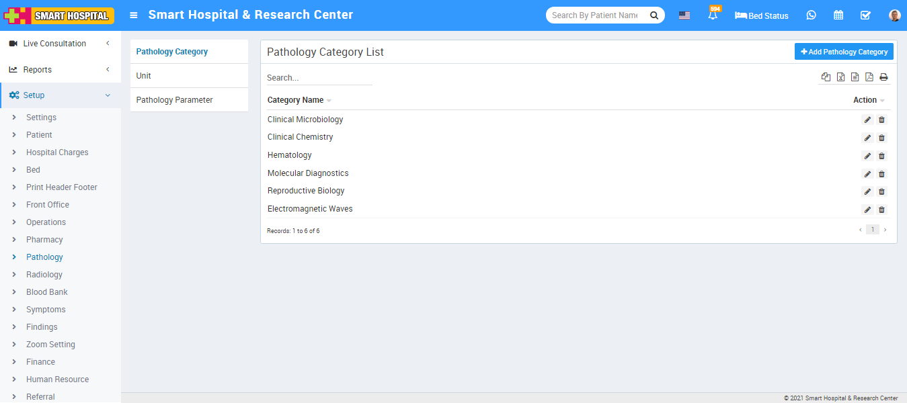Click the task checklist icon in header
The width and height of the screenshot is (907, 403).
click(865, 15)
